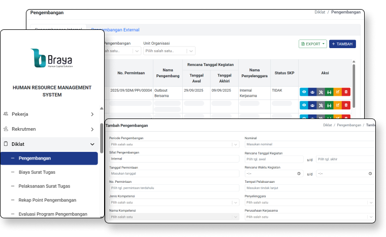Click the Nominal input field
The width and height of the screenshot is (386, 237).
pyautogui.click(x=309, y=144)
